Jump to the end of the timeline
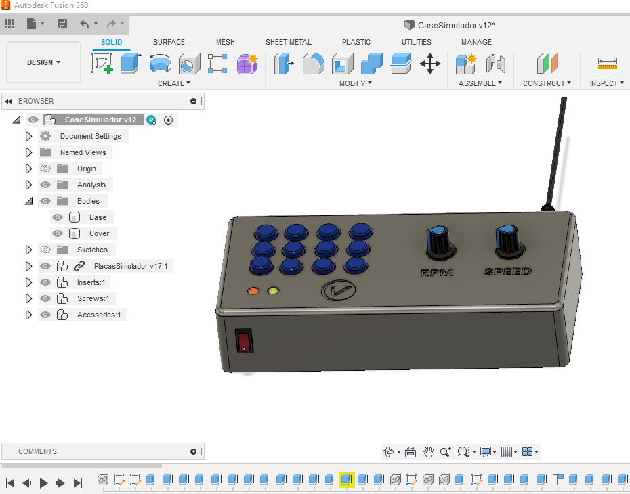This screenshot has height=494, width=630. (78, 482)
